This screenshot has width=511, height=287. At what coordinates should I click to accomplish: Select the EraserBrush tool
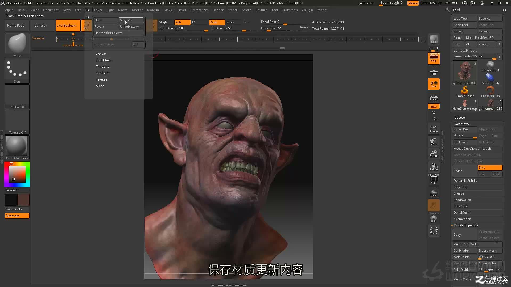(490, 92)
